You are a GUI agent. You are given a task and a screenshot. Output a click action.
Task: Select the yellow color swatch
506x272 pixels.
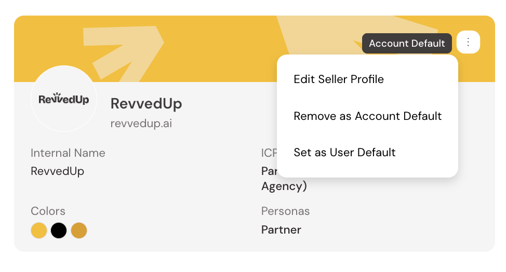(x=39, y=230)
